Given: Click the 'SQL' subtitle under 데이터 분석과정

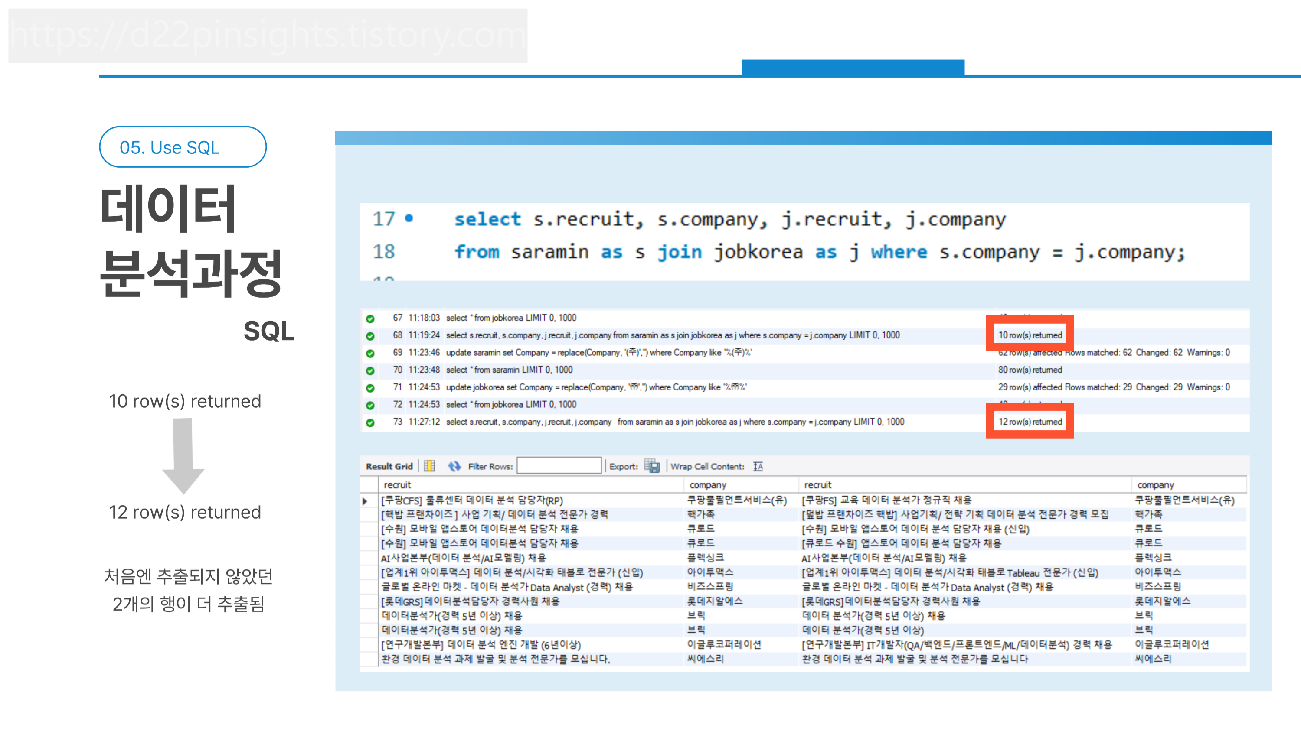Looking at the screenshot, I should point(269,331).
